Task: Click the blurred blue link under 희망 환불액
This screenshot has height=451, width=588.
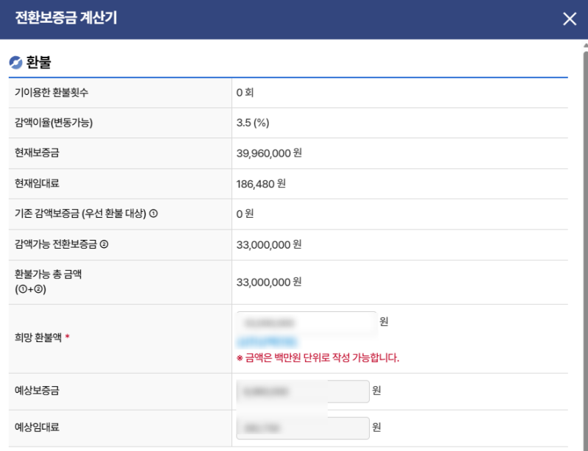Action: pyautogui.click(x=267, y=341)
